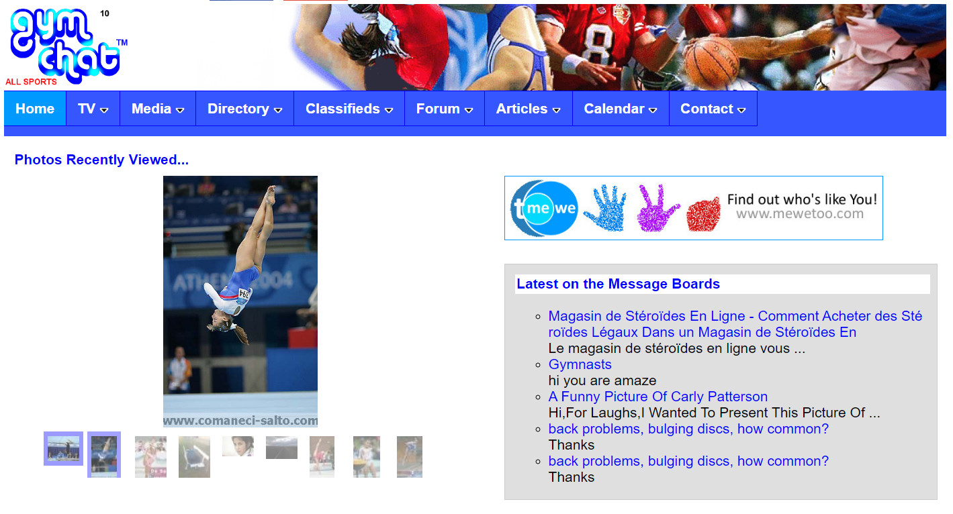The height and width of the screenshot is (514, 953).
Task: Click the ALL SPORTS tagline text
Action: (32, 82)
